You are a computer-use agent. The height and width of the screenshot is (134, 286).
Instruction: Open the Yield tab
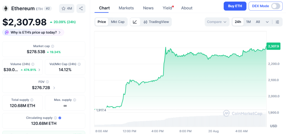(168, 8)
